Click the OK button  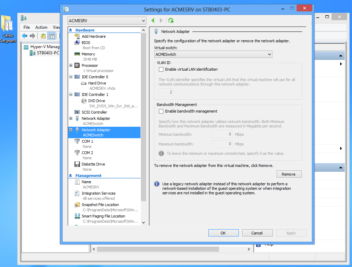click(223, 233)
